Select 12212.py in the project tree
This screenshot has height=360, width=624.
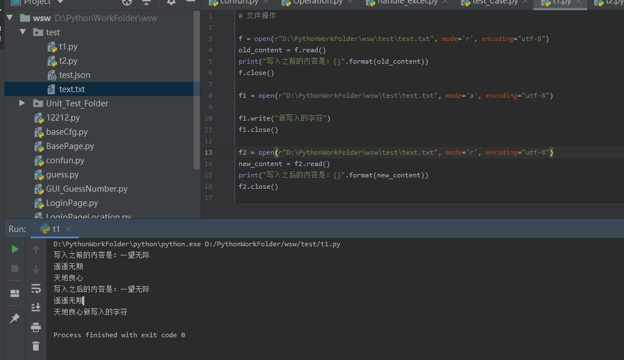63,118
